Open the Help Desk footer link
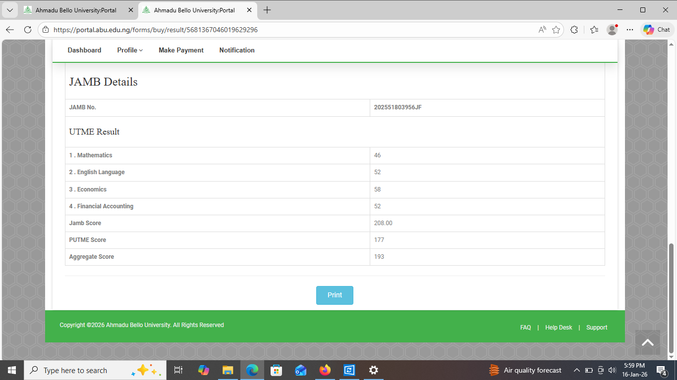 click(x=559, y=328)
